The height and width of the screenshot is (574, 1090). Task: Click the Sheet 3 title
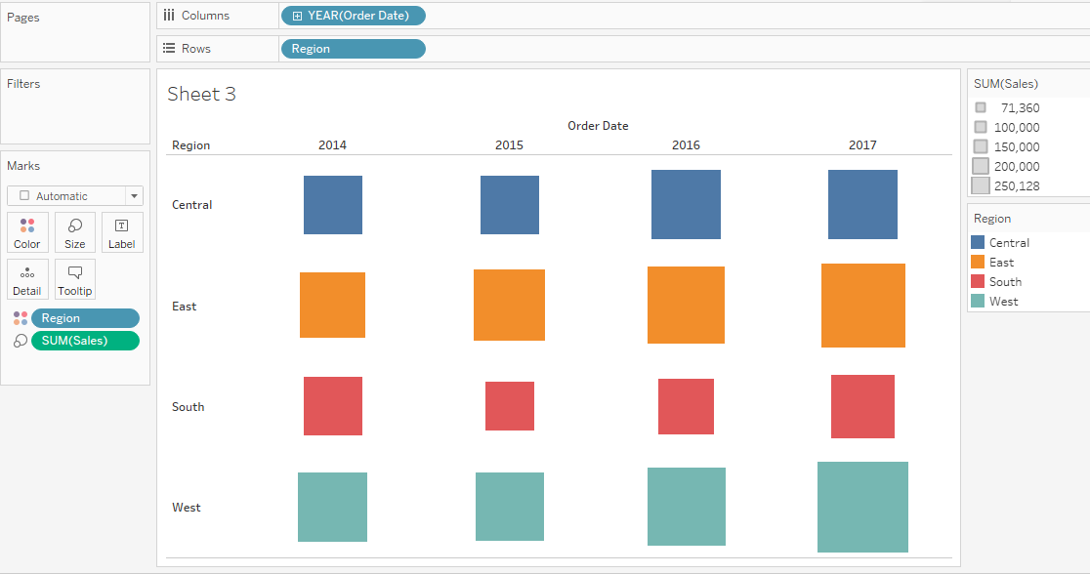pos(201,94)
